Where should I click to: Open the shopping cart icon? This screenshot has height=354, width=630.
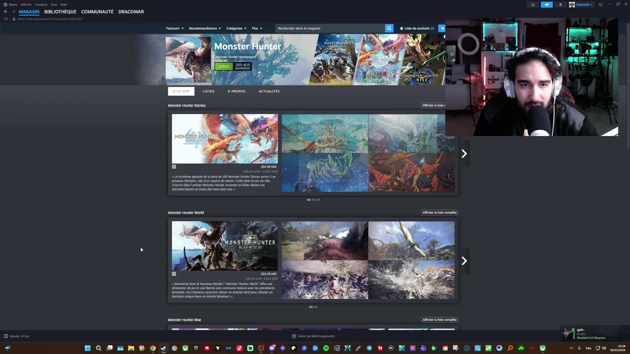(442, 28)
